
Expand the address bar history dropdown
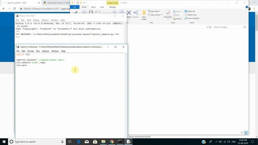207,27
